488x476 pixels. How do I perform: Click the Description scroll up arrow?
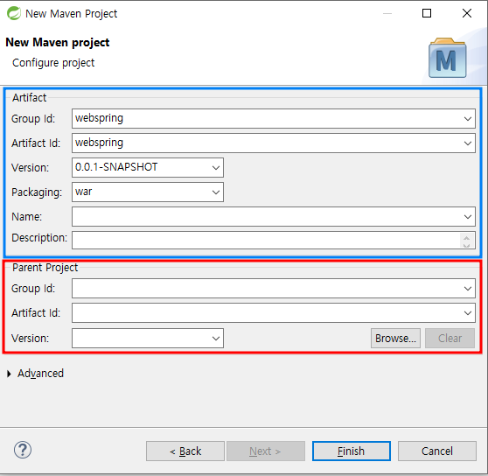pos(466,238)
